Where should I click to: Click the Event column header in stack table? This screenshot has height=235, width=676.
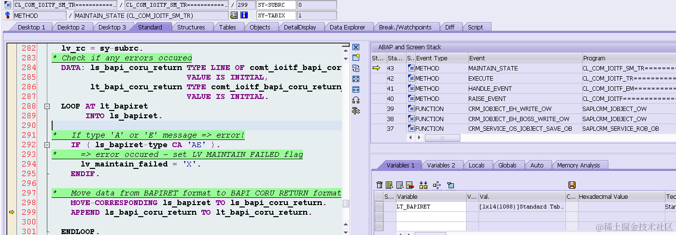(524, 58)
